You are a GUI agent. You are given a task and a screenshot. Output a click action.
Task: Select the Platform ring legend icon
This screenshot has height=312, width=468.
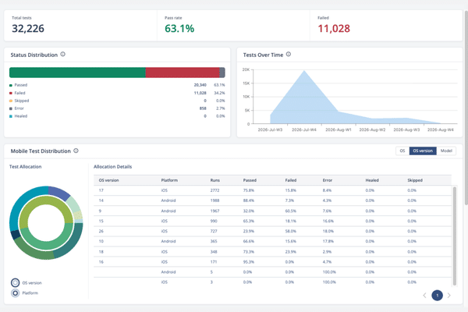[x=16, y=293]
